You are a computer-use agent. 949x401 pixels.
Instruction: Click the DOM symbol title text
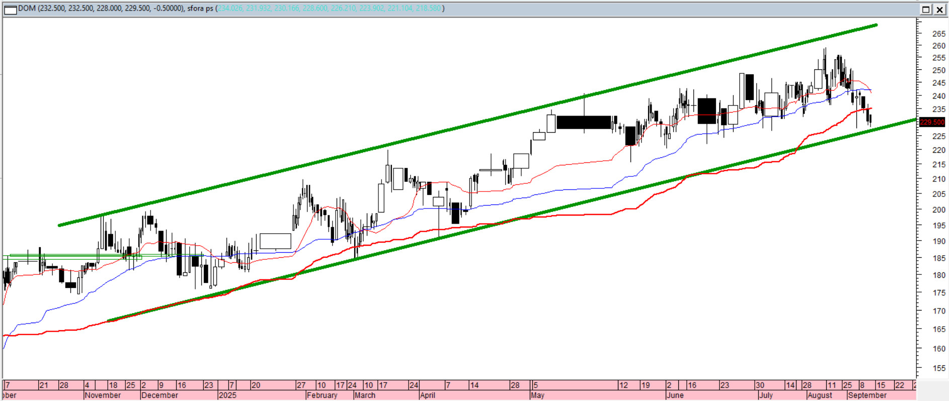click(x=26, y=9)
